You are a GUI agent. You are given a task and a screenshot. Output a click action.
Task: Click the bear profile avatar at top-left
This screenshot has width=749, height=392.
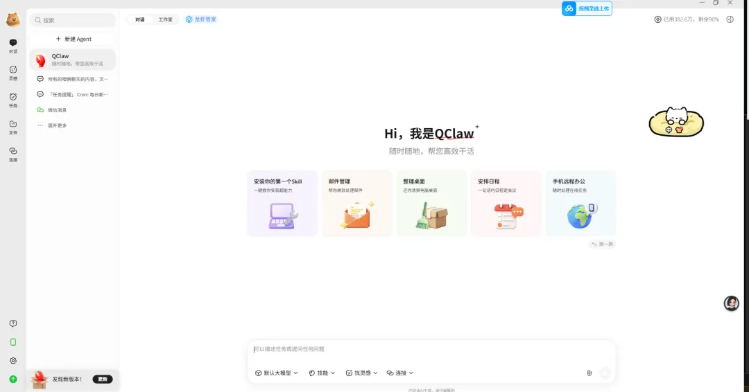pyautogui.click(x=13, y=19)
